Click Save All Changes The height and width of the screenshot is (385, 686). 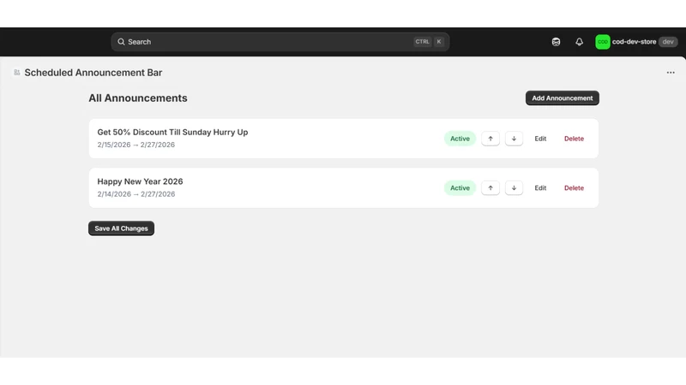[x=121, y=228]
